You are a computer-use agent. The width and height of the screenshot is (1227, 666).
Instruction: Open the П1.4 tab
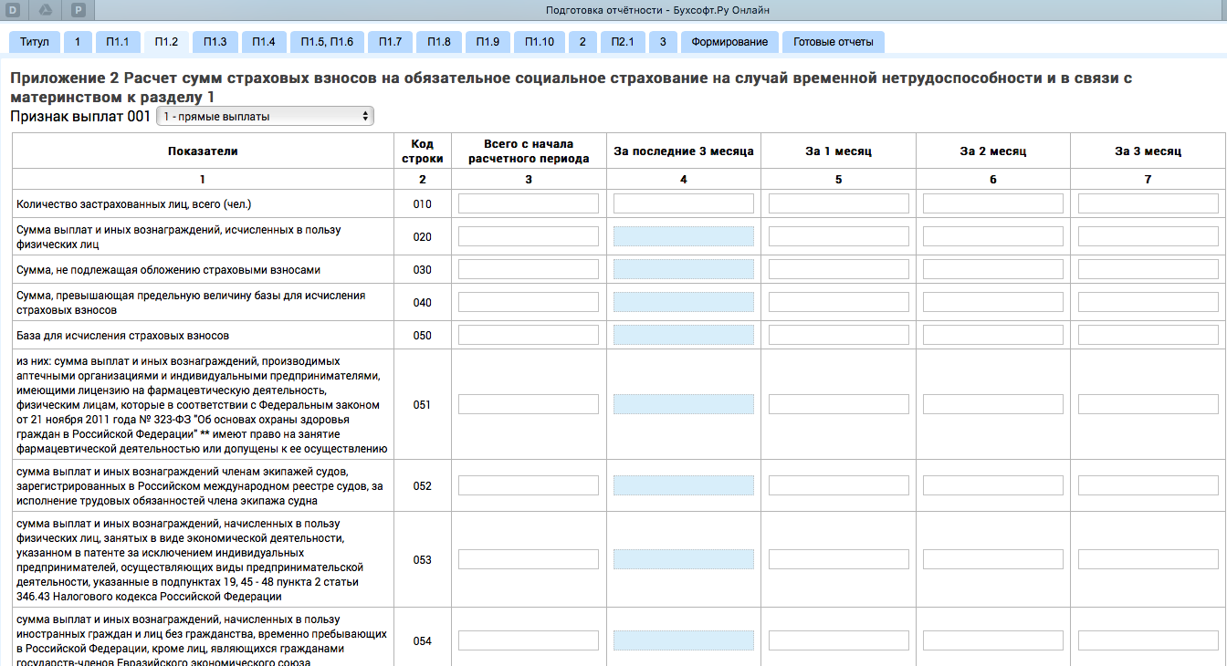click(x=264, y=42)
